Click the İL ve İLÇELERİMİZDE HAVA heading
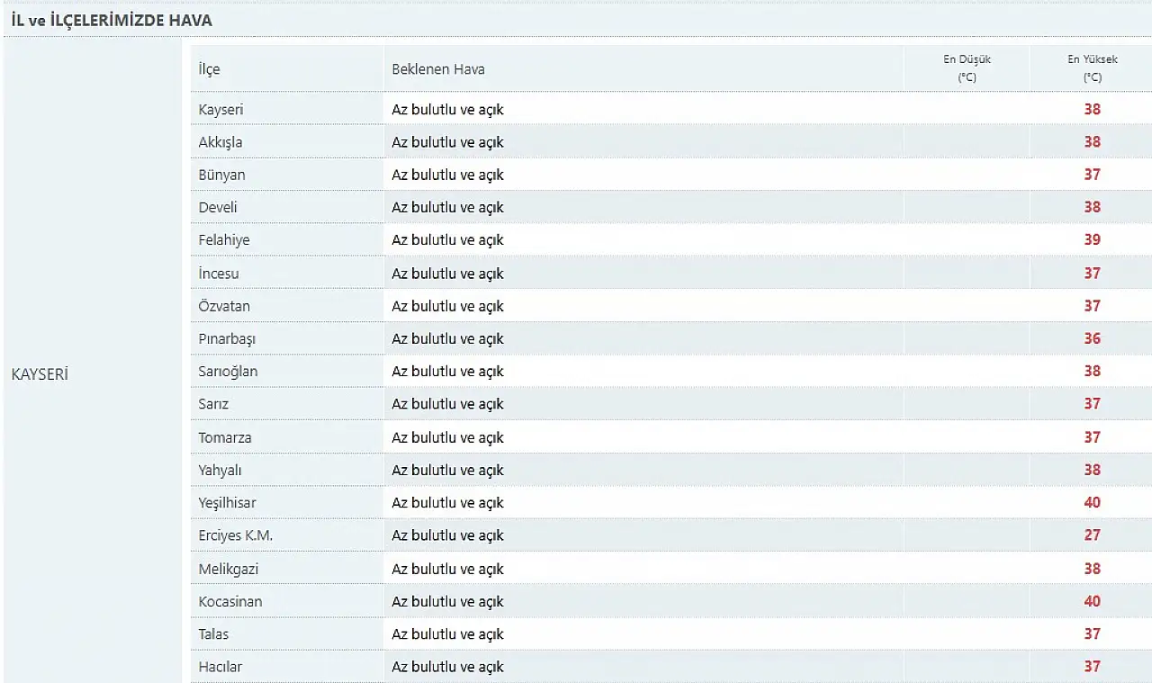 coord(112,19)
